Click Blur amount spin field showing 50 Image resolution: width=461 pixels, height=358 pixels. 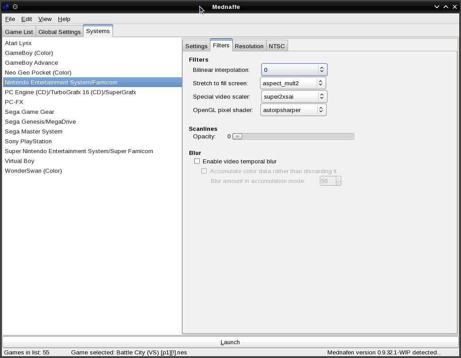tap(328, 181)
